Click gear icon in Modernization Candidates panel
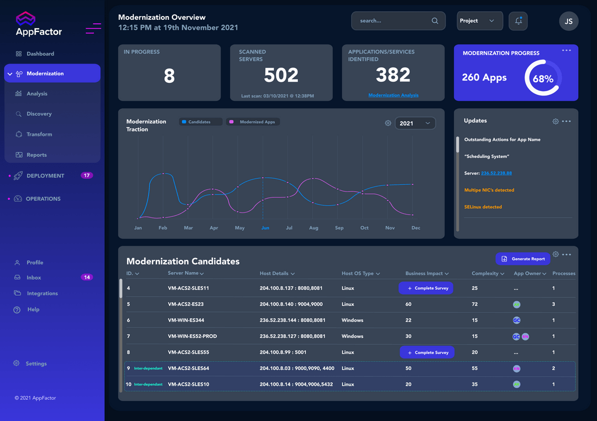 pyautogui.click(x=556, y=254)
